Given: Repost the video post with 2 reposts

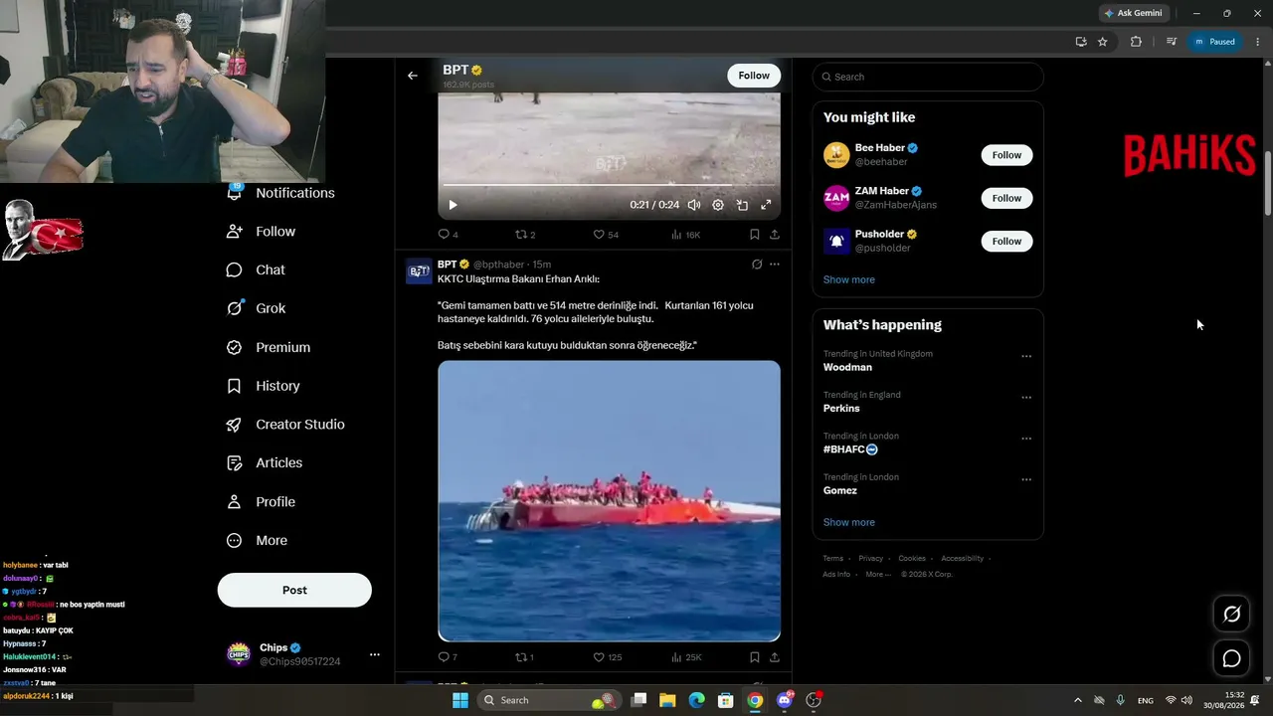Looking at the screenshot, I should point(525,235).
